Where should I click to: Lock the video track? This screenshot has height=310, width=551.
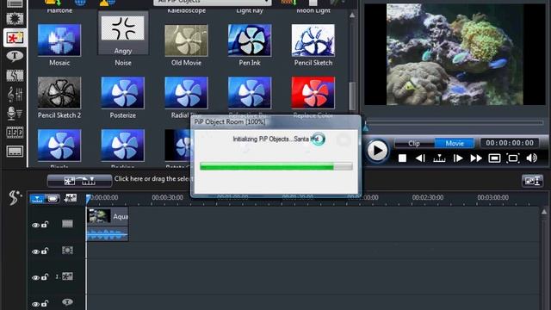[x=45, y=225]
